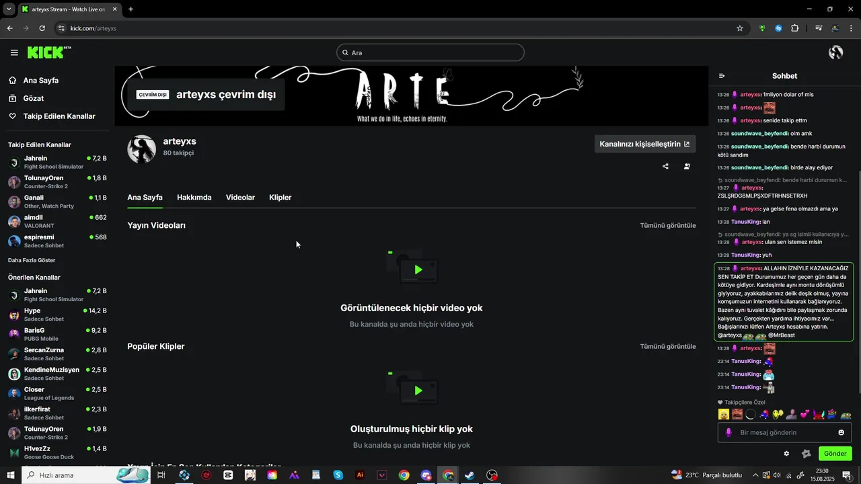The height and width of the screenshot is (484, 861).
Task: Click the chat identity star badge icon
Action: pos(806,454)
